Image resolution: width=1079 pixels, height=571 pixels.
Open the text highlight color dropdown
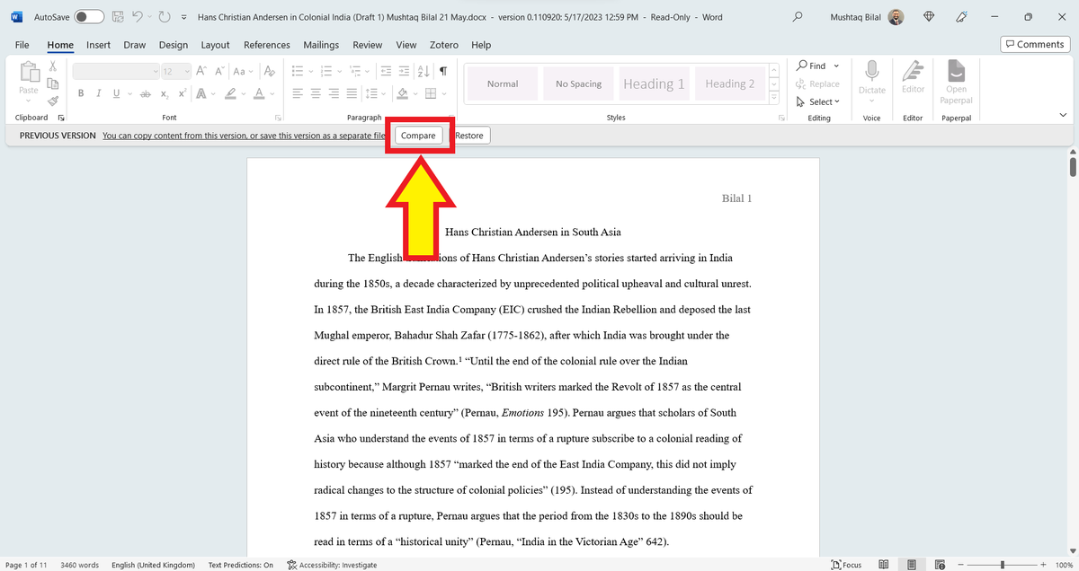click(243, 92)
